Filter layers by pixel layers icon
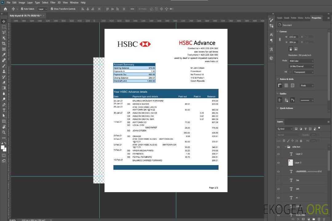 click(296, 129)
